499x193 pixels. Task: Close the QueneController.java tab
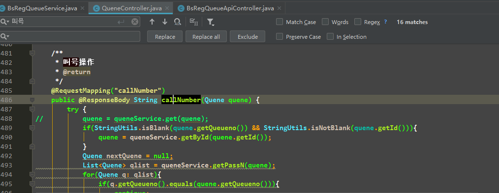167,8
